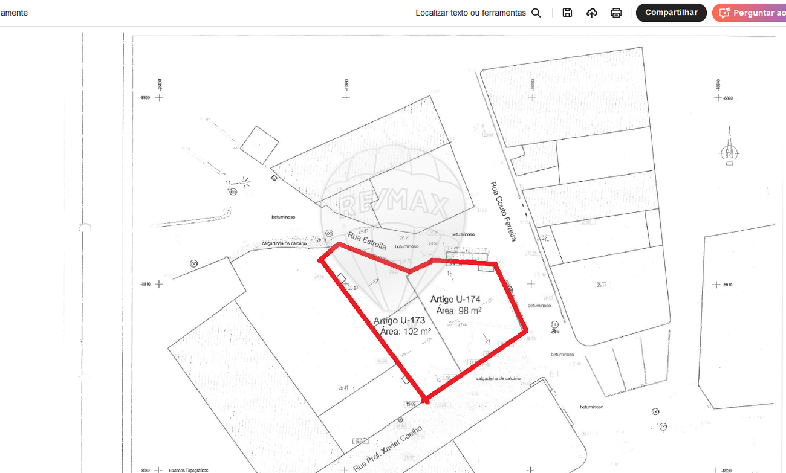
Task: Click the 'Rua Prof. Xavier Coelho' label
Action: 388,449
